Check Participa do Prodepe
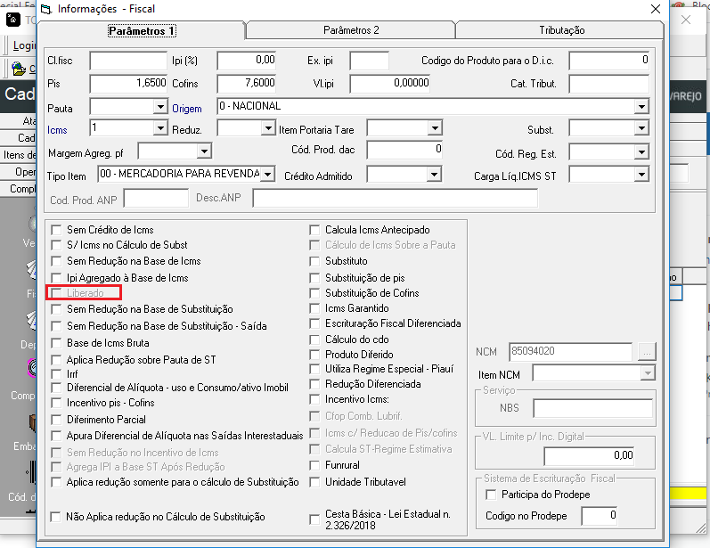 pyautogui.click(x=490, y=495)
